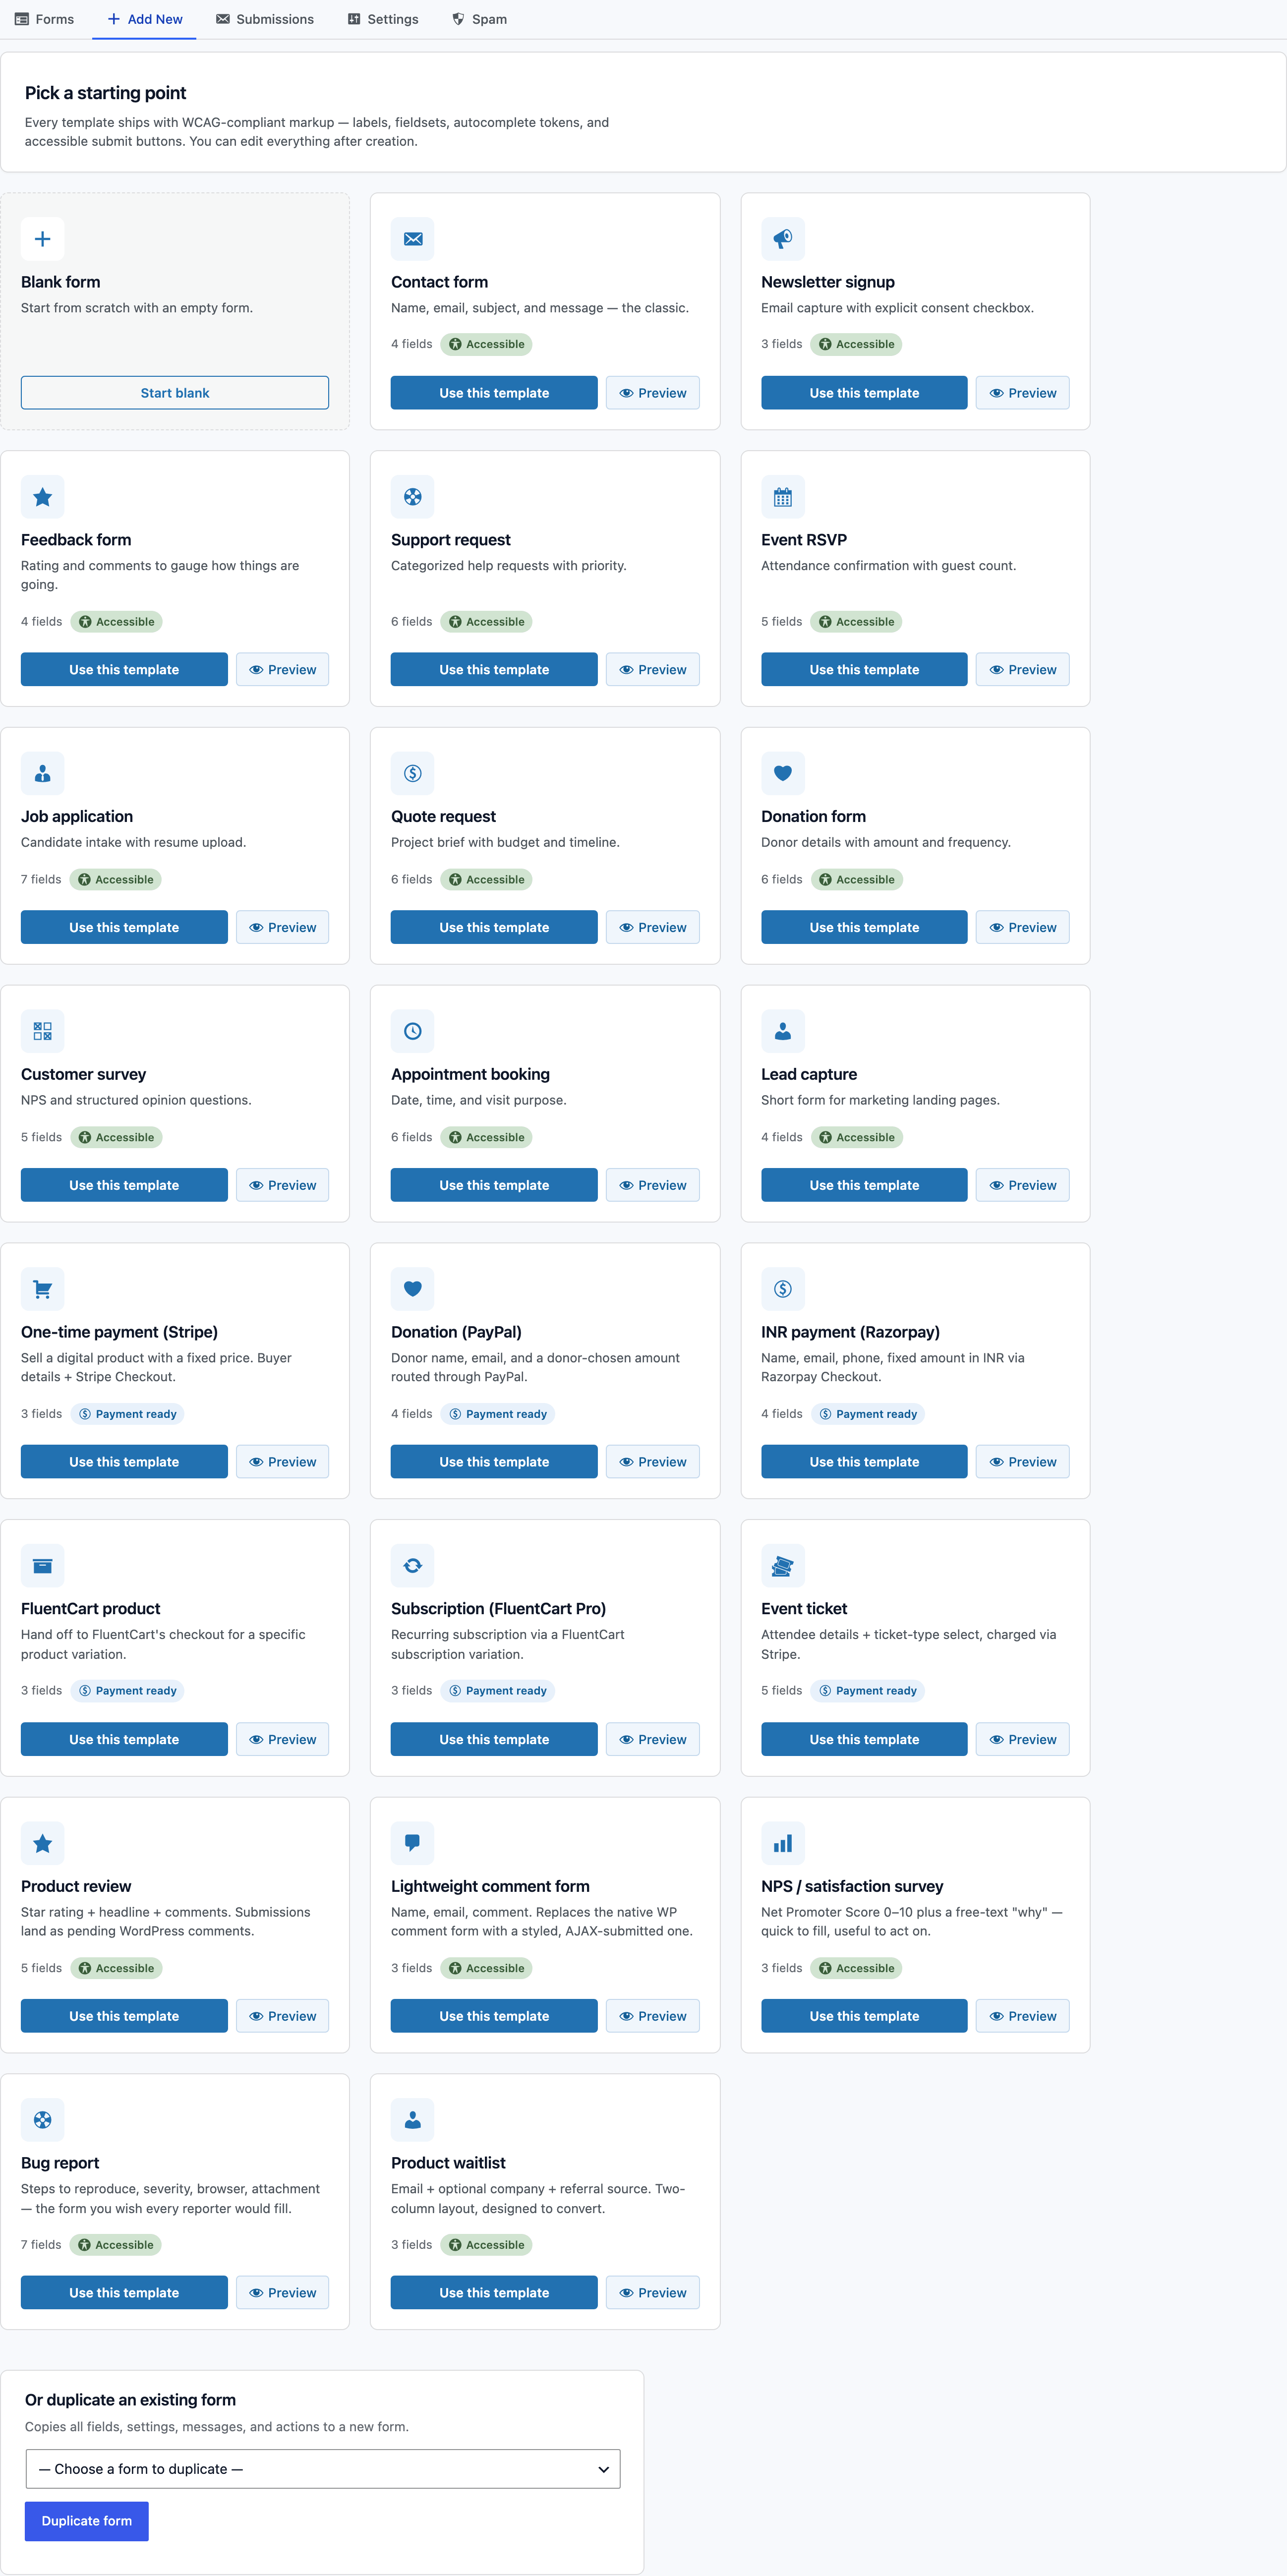This screenshot has height=2576, width=1287.
Task: Click the bar chart icon on NPS survey card
Action: (782, 1843)
